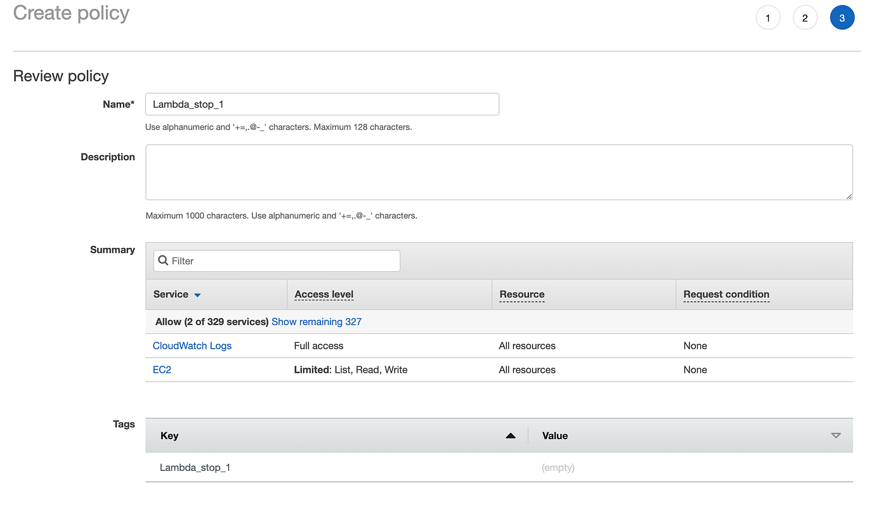
Task: Sort by the Service column header
Action: (x=171, y=294)
